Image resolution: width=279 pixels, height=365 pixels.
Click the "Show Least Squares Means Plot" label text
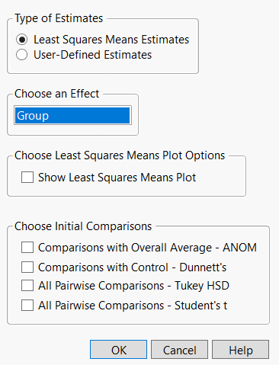click(117, 178)
